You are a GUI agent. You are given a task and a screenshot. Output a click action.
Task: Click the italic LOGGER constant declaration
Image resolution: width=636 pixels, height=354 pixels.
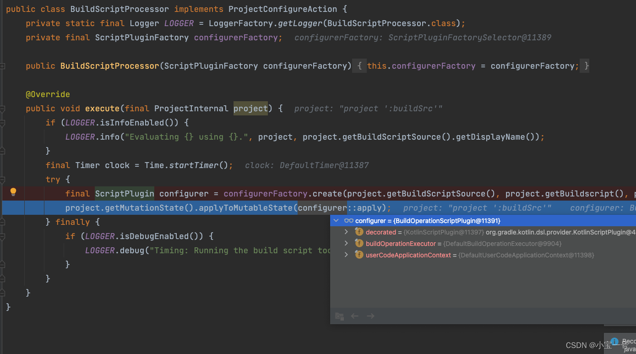[179, 23]
